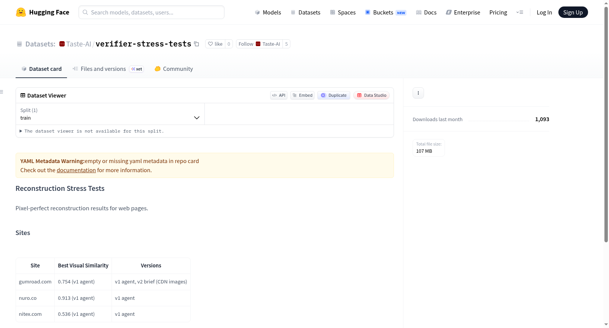
Task: Go to Models in the top navigation
Action: 268,12
